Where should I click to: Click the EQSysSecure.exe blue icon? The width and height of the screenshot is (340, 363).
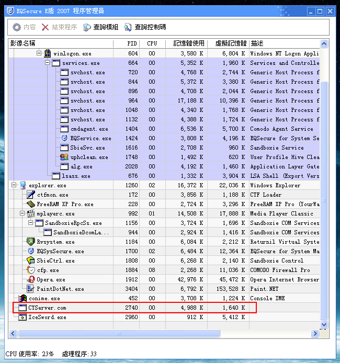[x=31, y=251]
